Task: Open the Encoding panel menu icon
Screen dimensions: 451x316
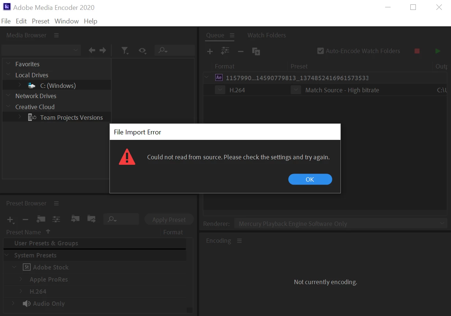Action: pos(239,241)
